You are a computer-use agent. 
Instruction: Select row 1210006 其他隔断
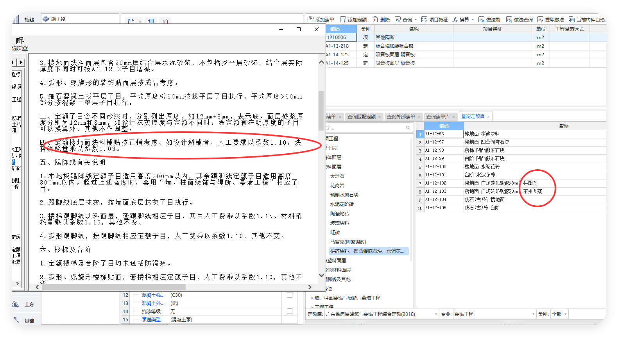pyautogui.click(x=465, y=38)
